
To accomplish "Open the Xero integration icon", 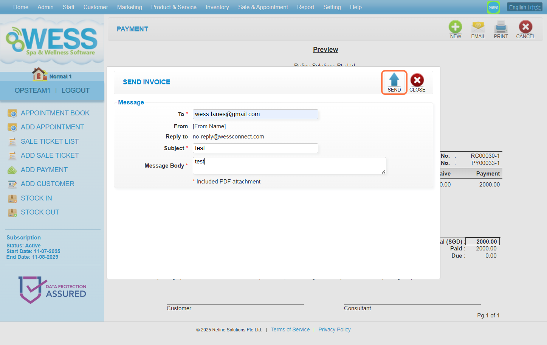I will pyautogui.click(x=493, y=7).
